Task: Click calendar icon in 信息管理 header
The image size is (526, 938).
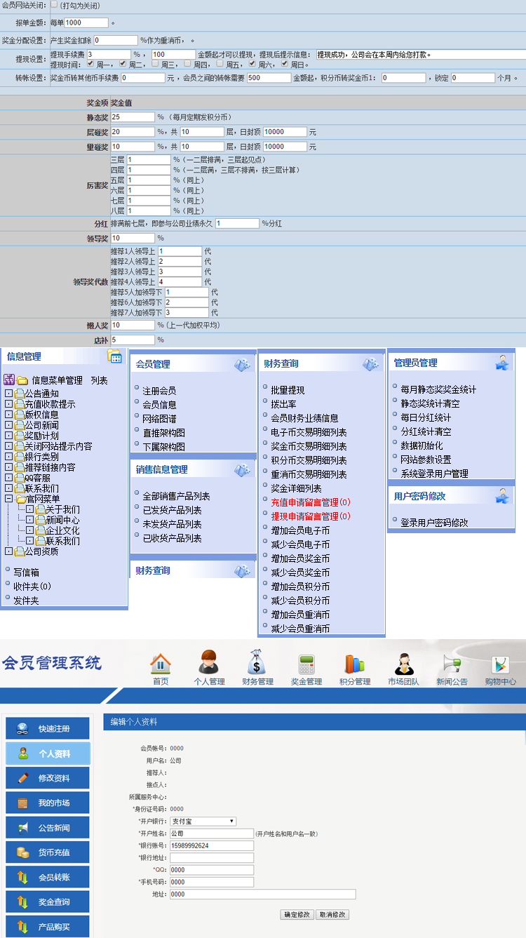Action: pyautogui.click(x=114, y=356)
